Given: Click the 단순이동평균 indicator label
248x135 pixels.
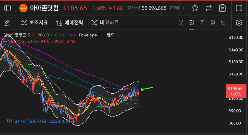Looking at the screenshot, I should [x=15, y=35].
